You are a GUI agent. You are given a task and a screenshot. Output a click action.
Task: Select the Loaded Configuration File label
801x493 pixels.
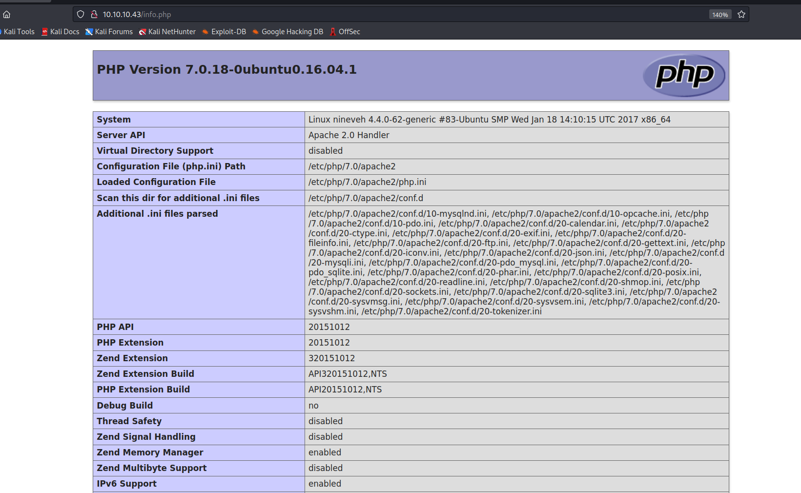tap(156, 182)
